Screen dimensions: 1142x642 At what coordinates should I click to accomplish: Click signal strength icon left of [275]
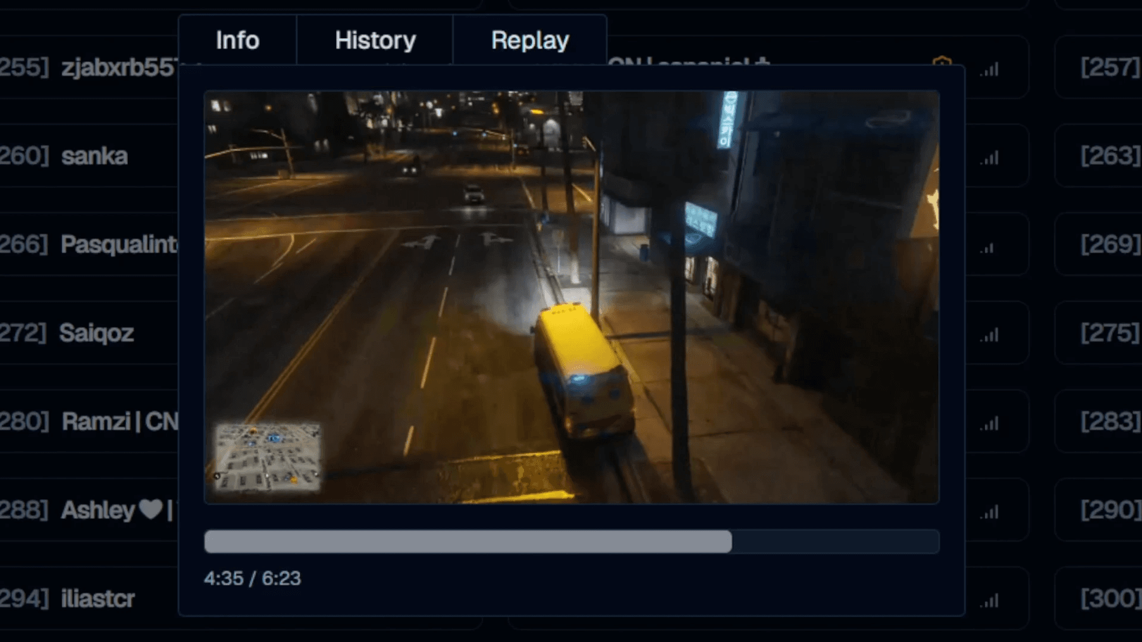point(990,335)
